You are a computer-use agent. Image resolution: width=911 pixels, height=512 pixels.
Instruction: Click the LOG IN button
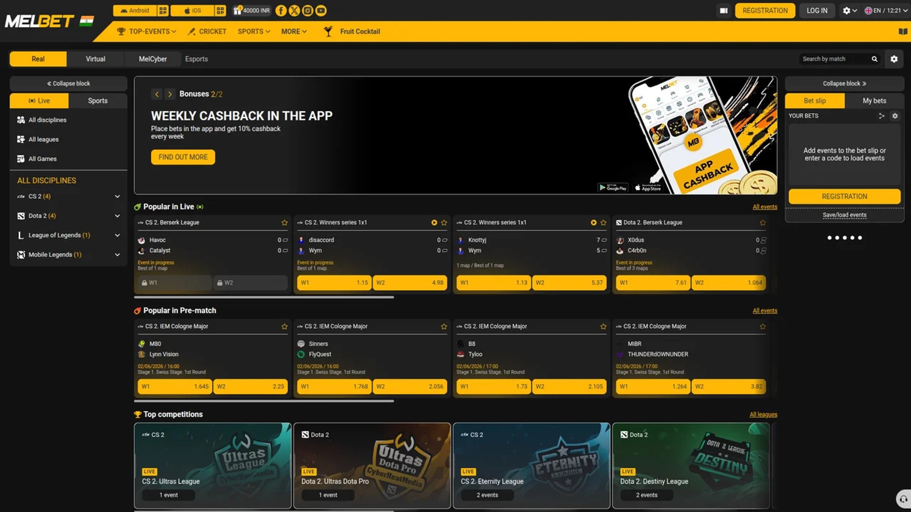tap(817, 10)
